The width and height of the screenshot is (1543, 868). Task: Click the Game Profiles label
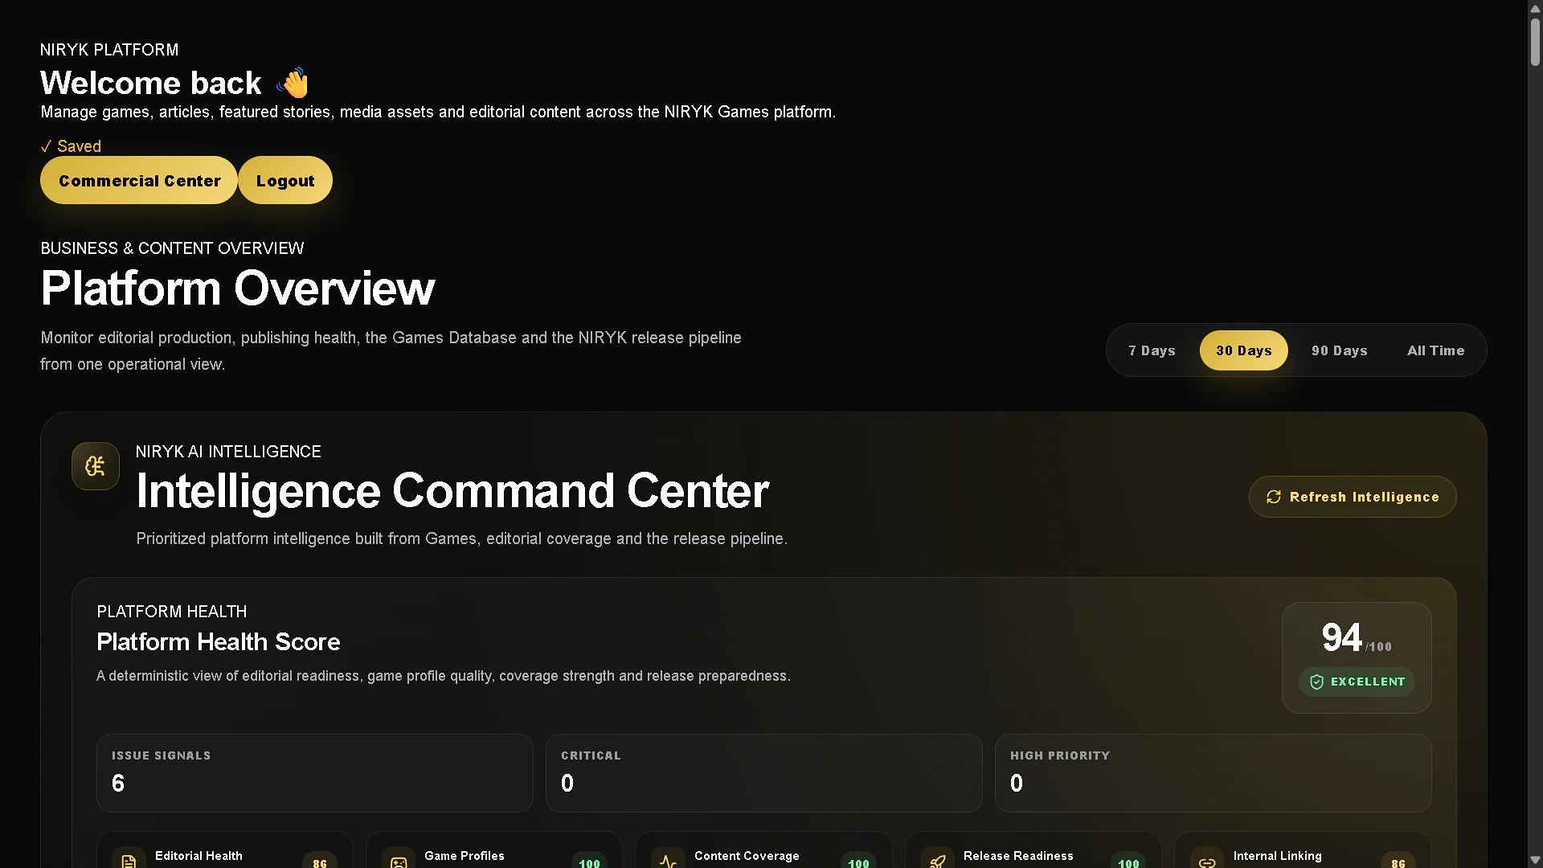pyautogui.click(x=465, y=856)
